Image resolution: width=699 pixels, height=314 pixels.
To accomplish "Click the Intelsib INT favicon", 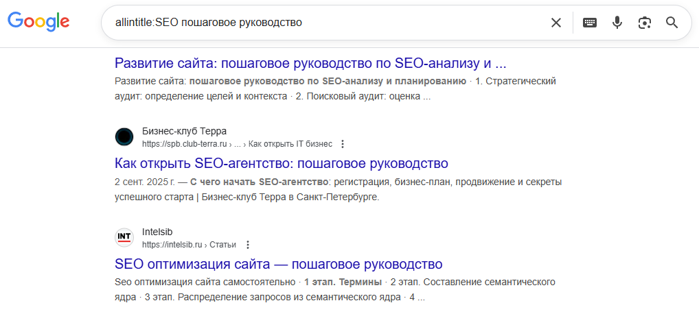I will pos(124,237).
